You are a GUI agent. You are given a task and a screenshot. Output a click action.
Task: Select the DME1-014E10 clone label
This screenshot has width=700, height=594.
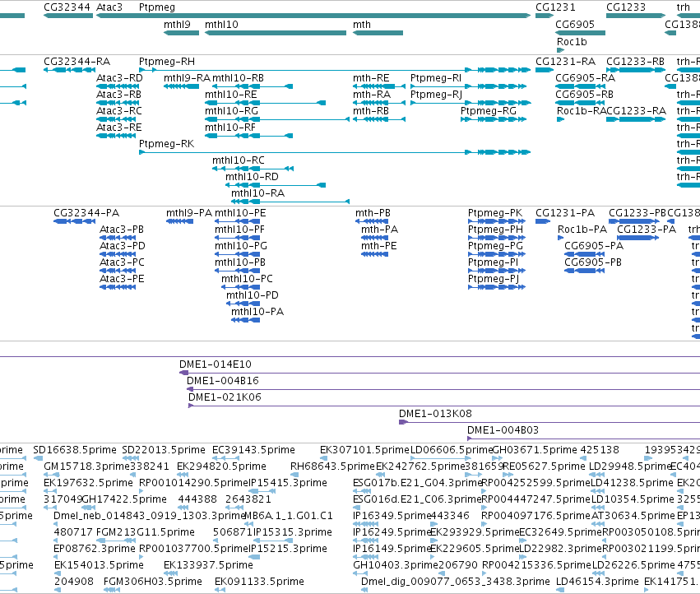[x=216, y=364]
